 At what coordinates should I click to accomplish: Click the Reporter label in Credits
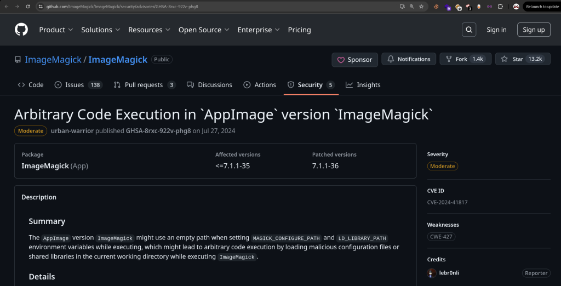(536, 273)
